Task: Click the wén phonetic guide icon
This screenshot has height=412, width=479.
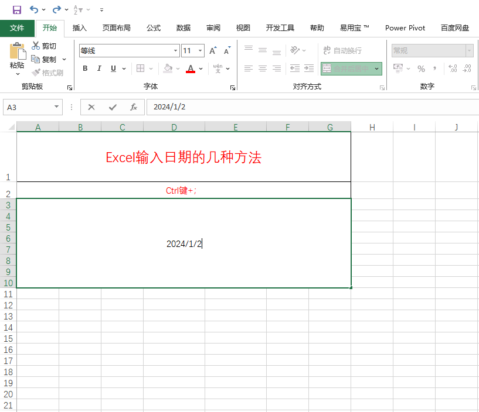Action: pyautogui.click(x=218, y=68)
